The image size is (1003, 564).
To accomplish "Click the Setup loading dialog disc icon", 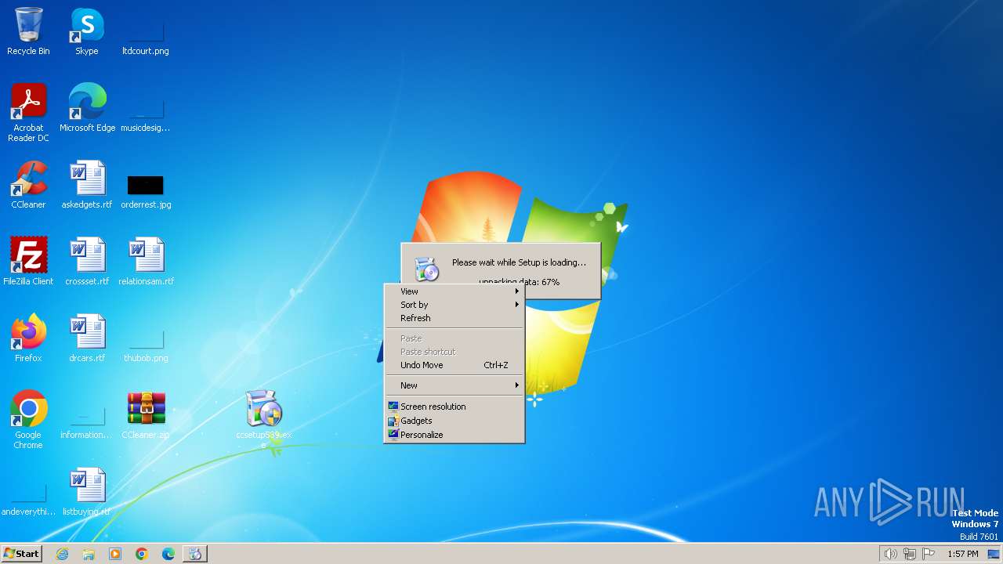I will pyautogui.click(x=427, y=269).
